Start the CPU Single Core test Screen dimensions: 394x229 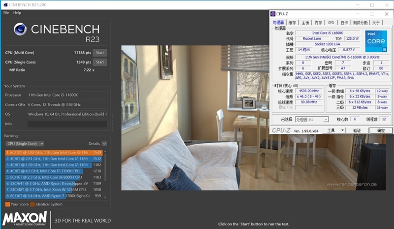(x=100, y=63)
